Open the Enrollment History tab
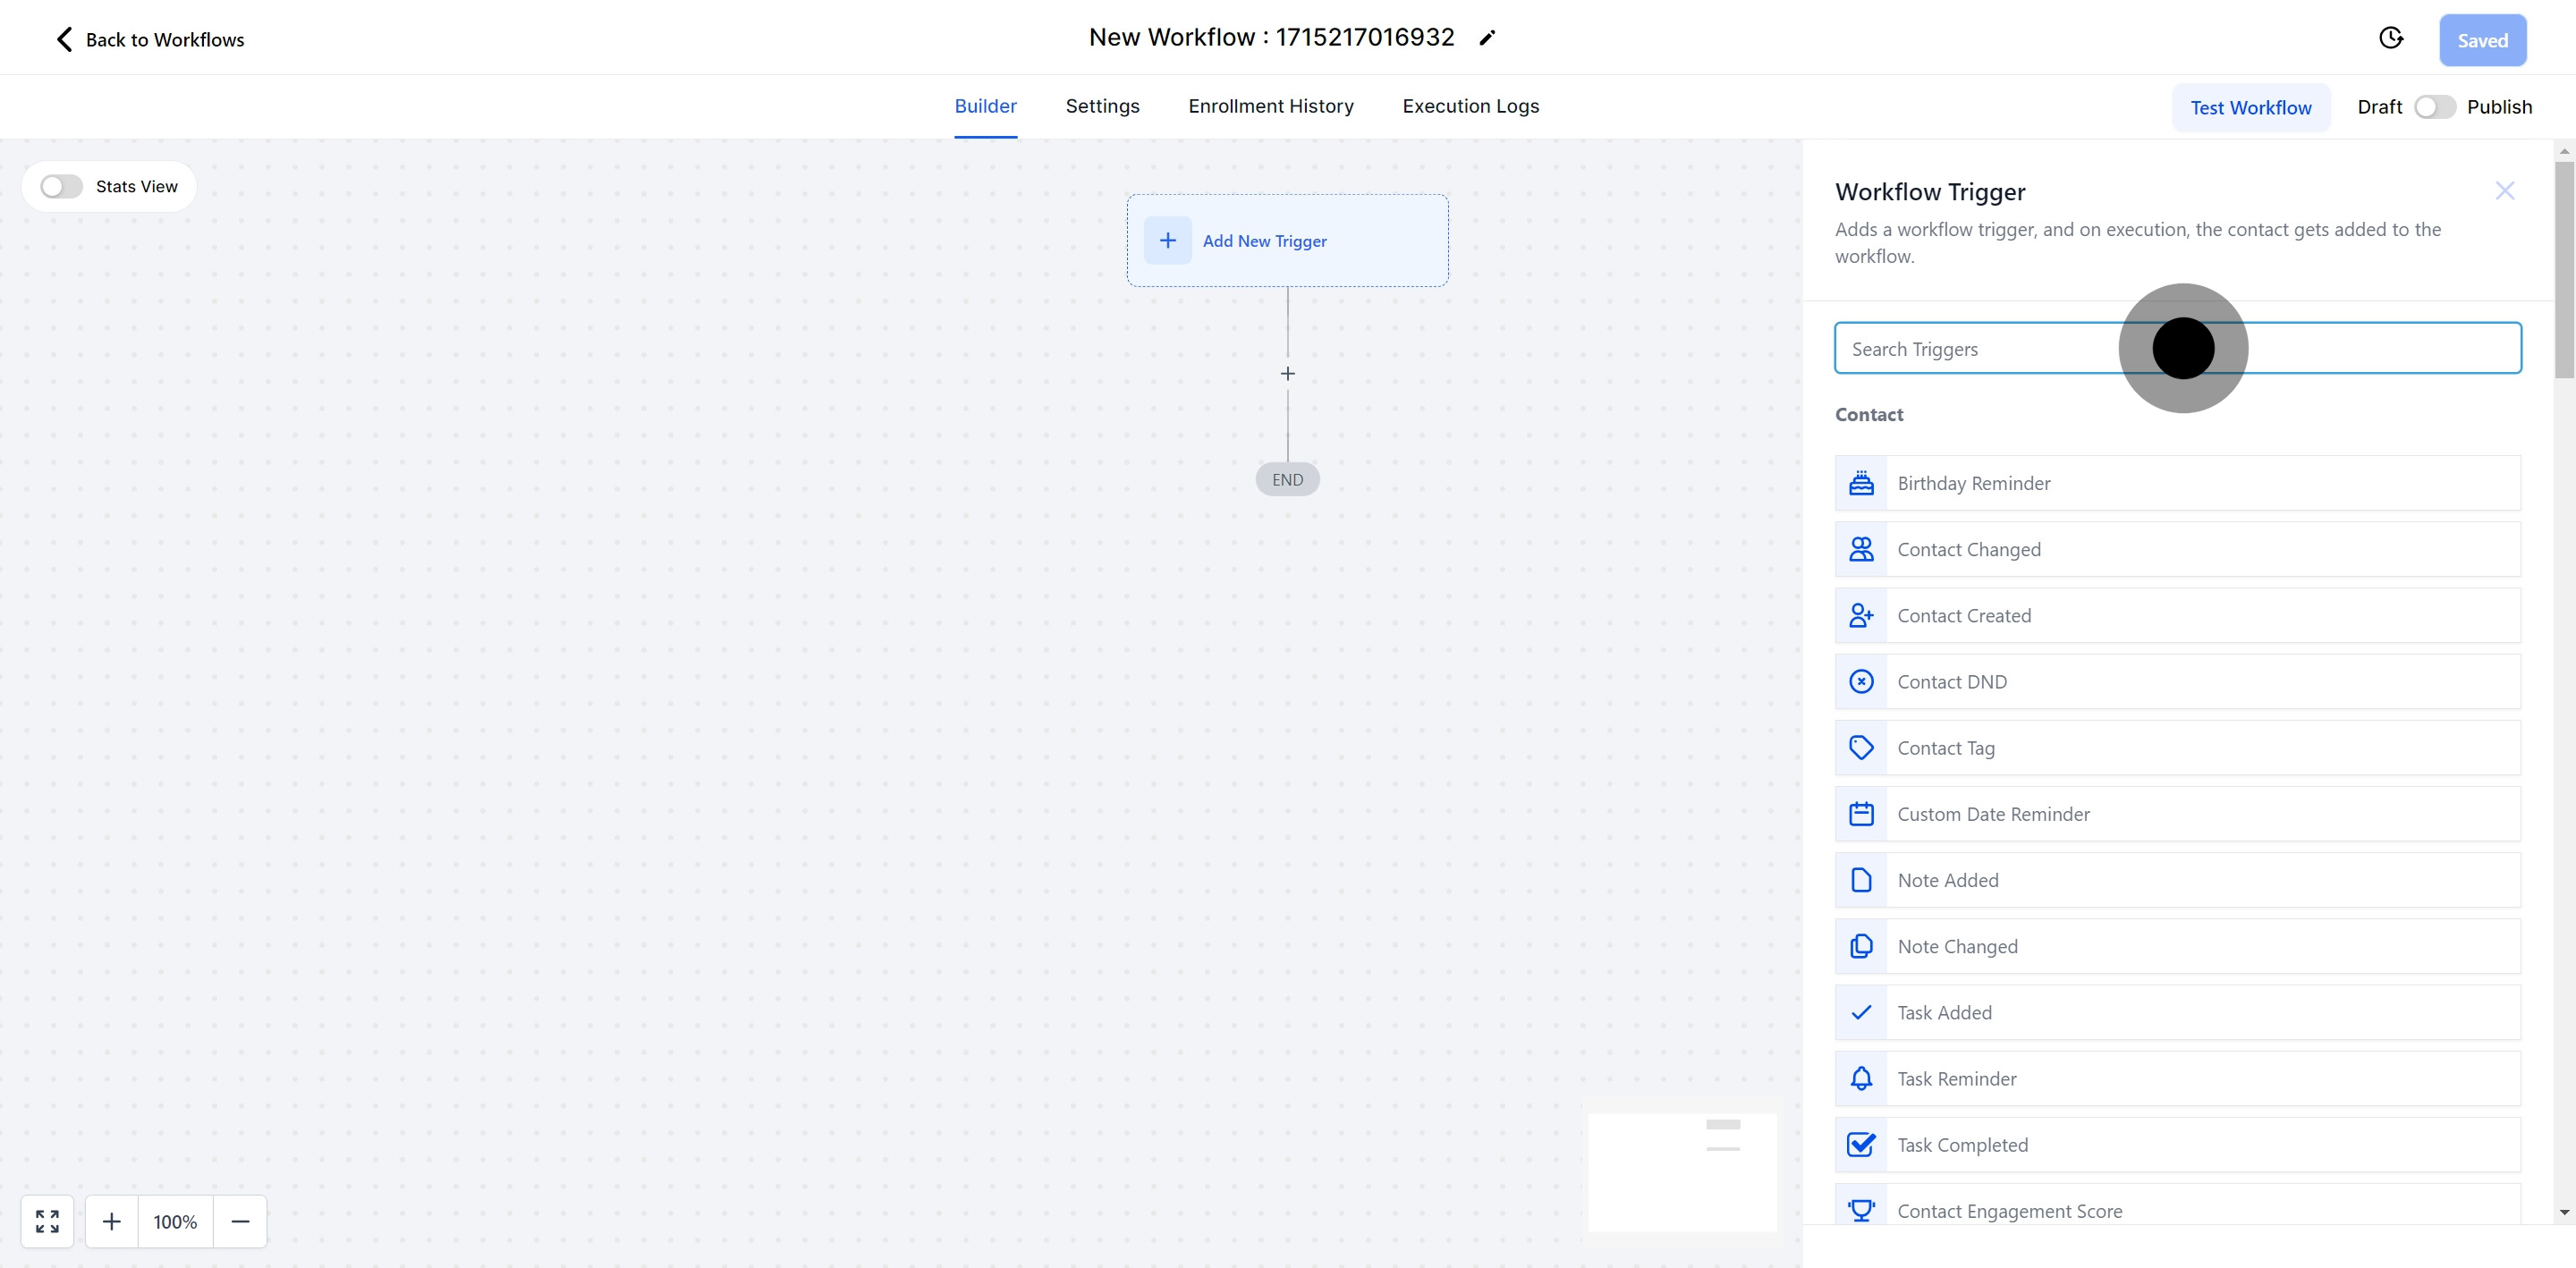This screenshot has height=1268, width=2576. click(x=1270, y=106)
